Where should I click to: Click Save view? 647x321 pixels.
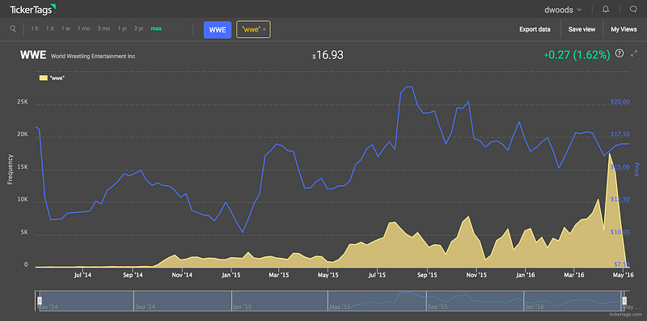tap(581, 29)
